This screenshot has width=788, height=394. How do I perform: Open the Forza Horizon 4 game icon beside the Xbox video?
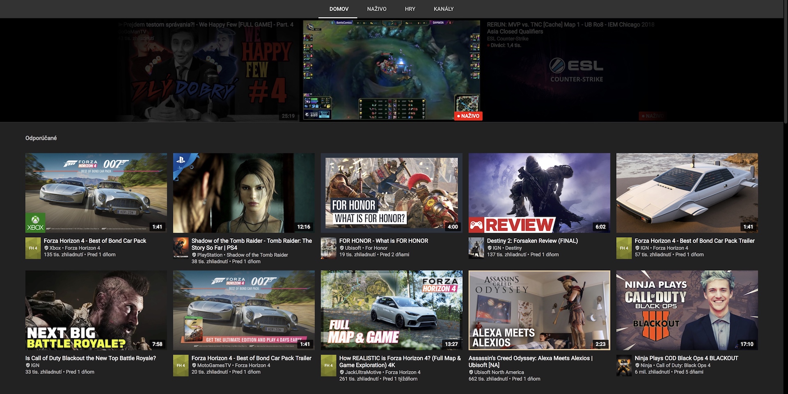click(33, 248)
